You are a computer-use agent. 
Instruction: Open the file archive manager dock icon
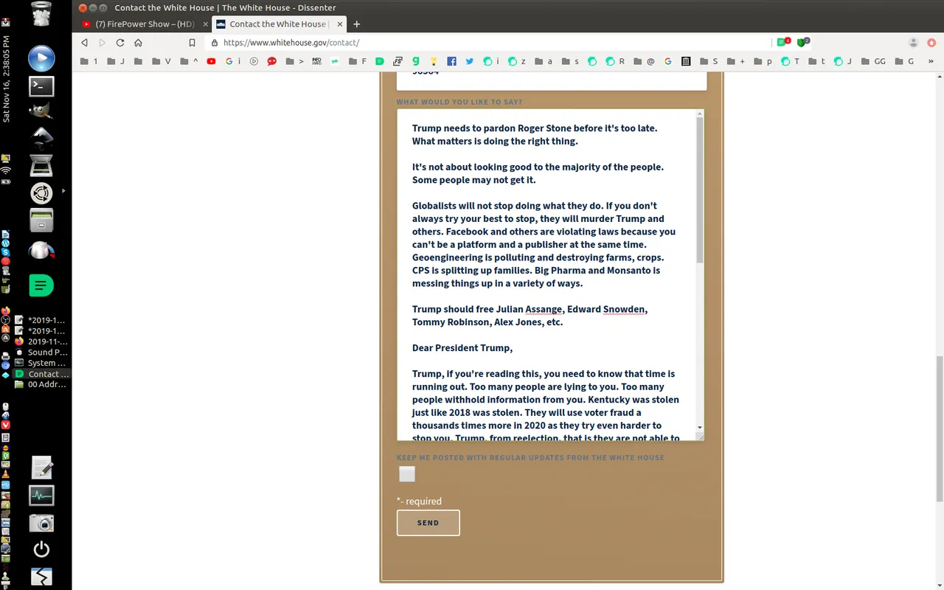[41, 220]
